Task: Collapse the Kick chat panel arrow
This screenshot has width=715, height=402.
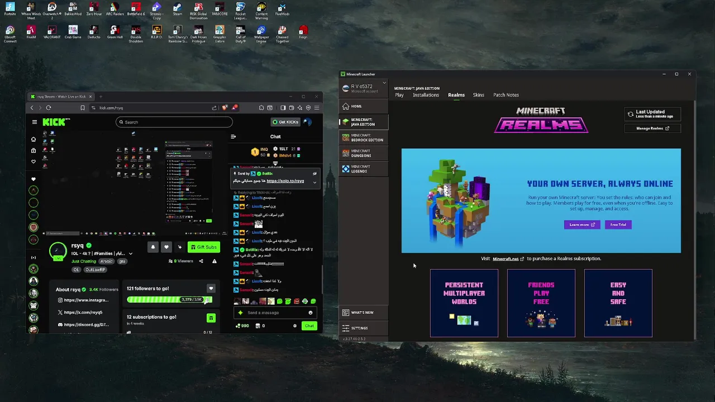Action: (233, 136)
